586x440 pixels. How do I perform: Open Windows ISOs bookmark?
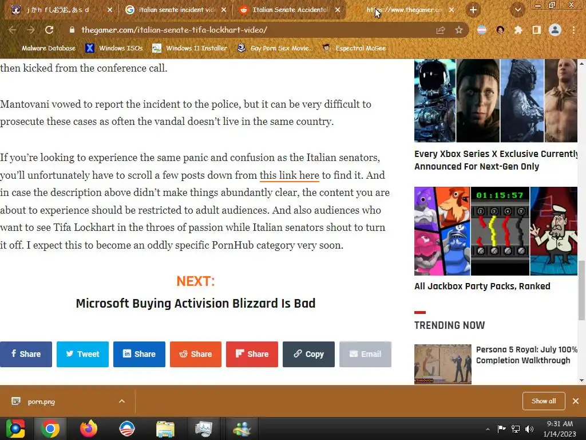[x=114, y=48]
